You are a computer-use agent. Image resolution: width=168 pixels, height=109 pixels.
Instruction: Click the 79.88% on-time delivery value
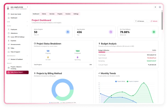tap(125, 32)
